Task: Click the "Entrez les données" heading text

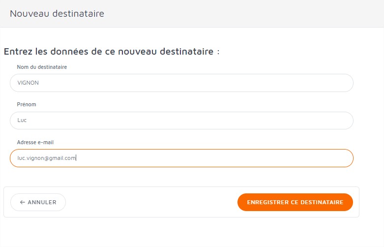Action: pos(111,51)
